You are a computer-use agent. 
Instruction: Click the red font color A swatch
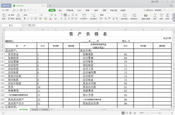(50, 19)
